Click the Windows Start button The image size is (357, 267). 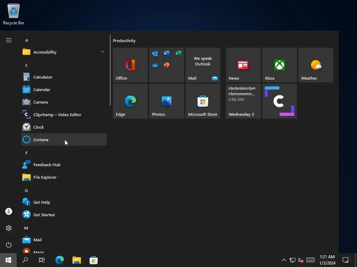[x=8, y=260]
